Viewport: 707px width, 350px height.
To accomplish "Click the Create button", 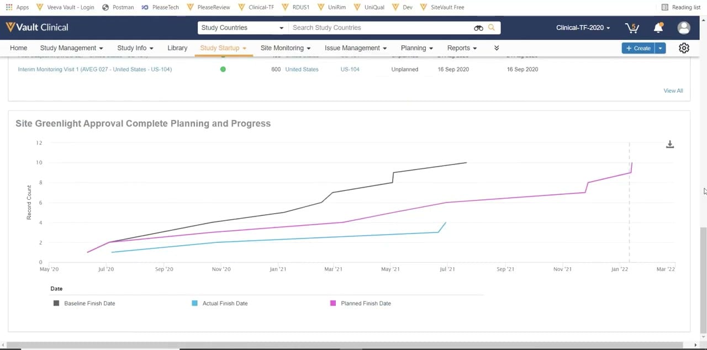I will click(x=638, y=48).
